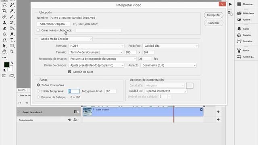This screenshot has height=145, width=258.
Task: Open the Orden de campos dropdown
Action: (96, 65)
